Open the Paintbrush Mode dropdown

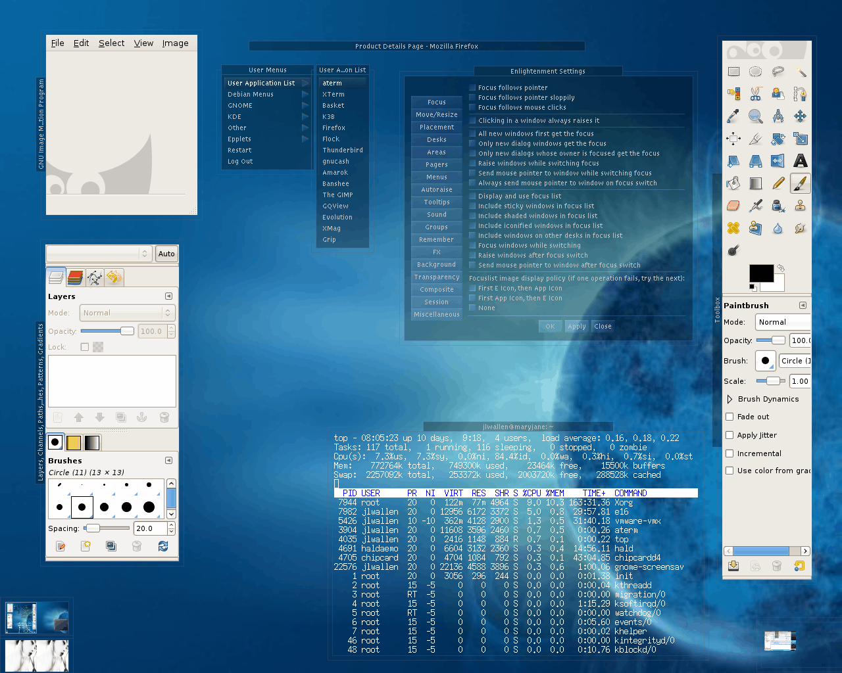783,322
